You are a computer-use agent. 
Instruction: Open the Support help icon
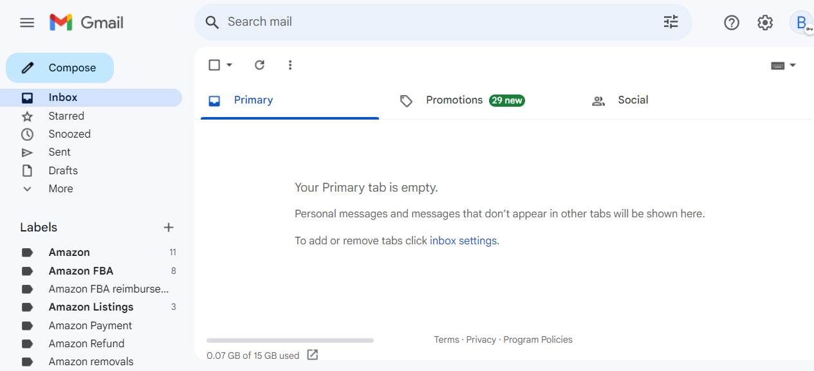[732, 23]
